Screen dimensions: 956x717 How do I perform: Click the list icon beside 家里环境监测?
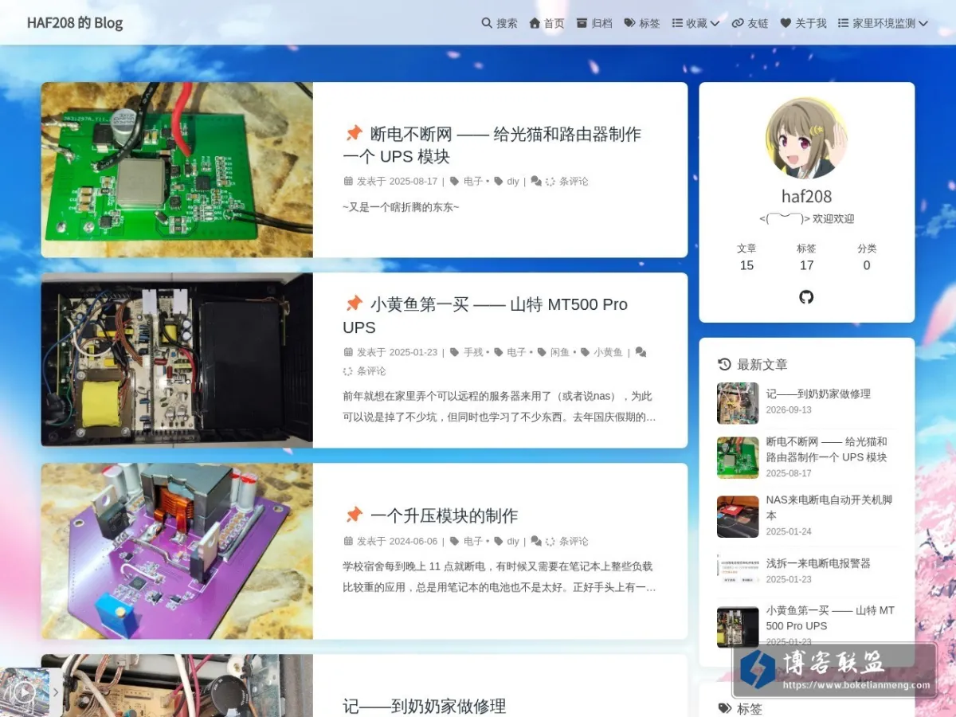(843, 23)
